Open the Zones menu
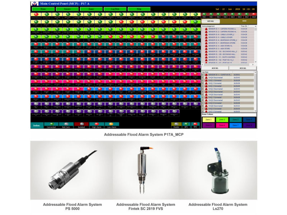The height and width of the screenshot is (215, 287). [91, 9]
